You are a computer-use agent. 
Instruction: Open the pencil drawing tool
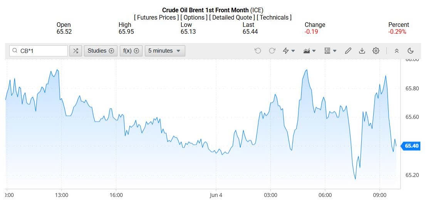(348, 51)
